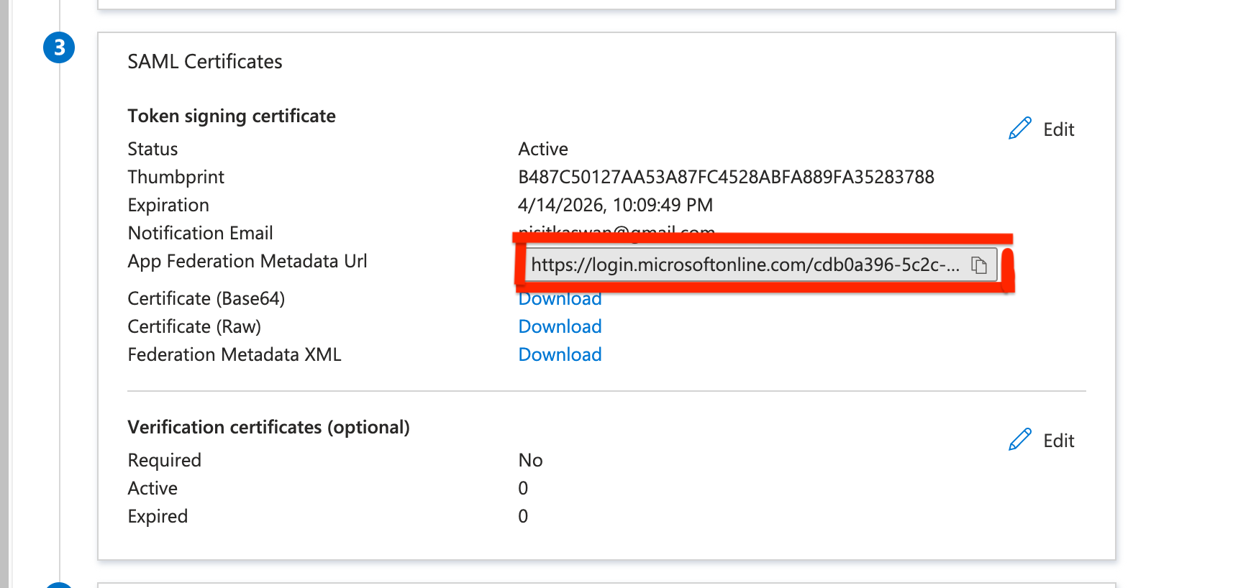Click the Token signing certificate subheading
Image resolution: width=1233 pixels, height=588 pixels.
(x=231, y=116)
